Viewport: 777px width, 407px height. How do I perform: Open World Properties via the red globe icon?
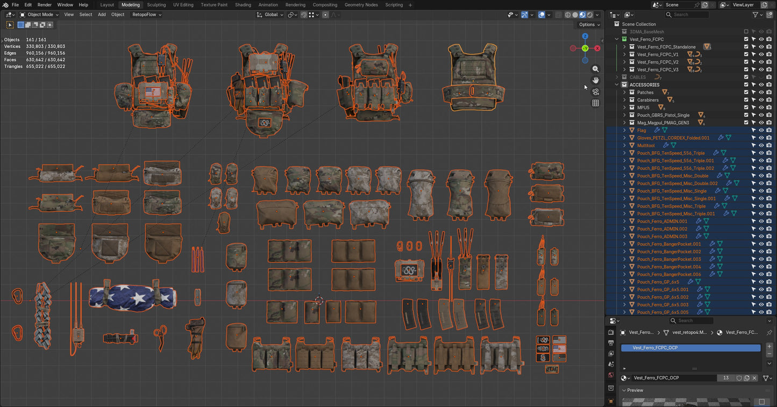pyautogui.click(x=611, y=374)
